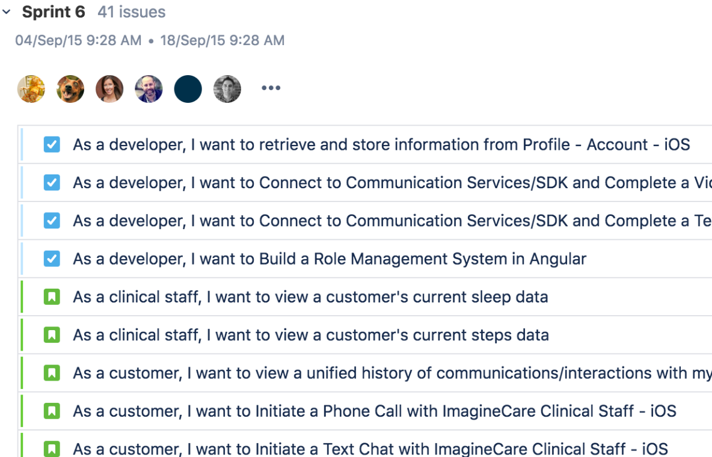Click the Sprint 6 title

pyautogui.click(x=54, y=12)
